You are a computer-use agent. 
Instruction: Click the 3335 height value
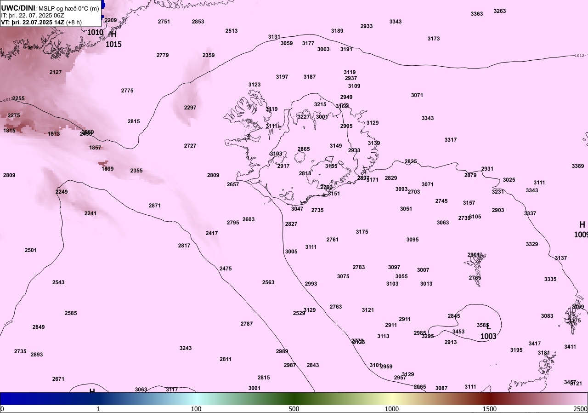[x=550, y=279]
